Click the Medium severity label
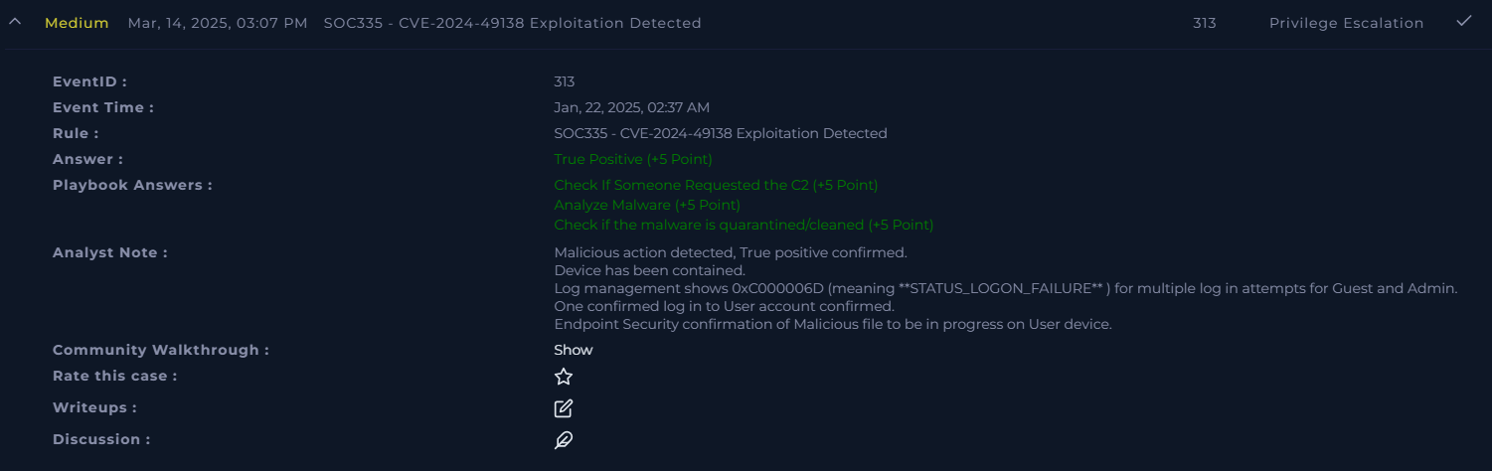The image size is (1492, 471). click(77, 23)
